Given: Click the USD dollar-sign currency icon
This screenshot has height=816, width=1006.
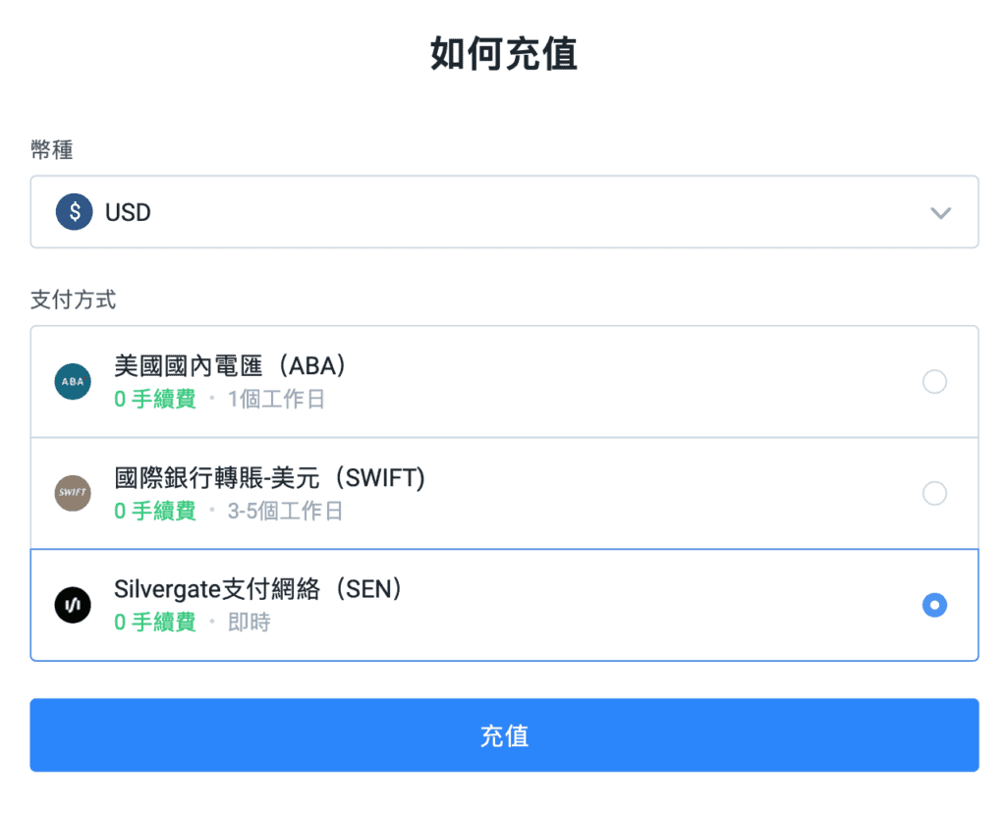Looking at the screenshot, I should [74, 212].
